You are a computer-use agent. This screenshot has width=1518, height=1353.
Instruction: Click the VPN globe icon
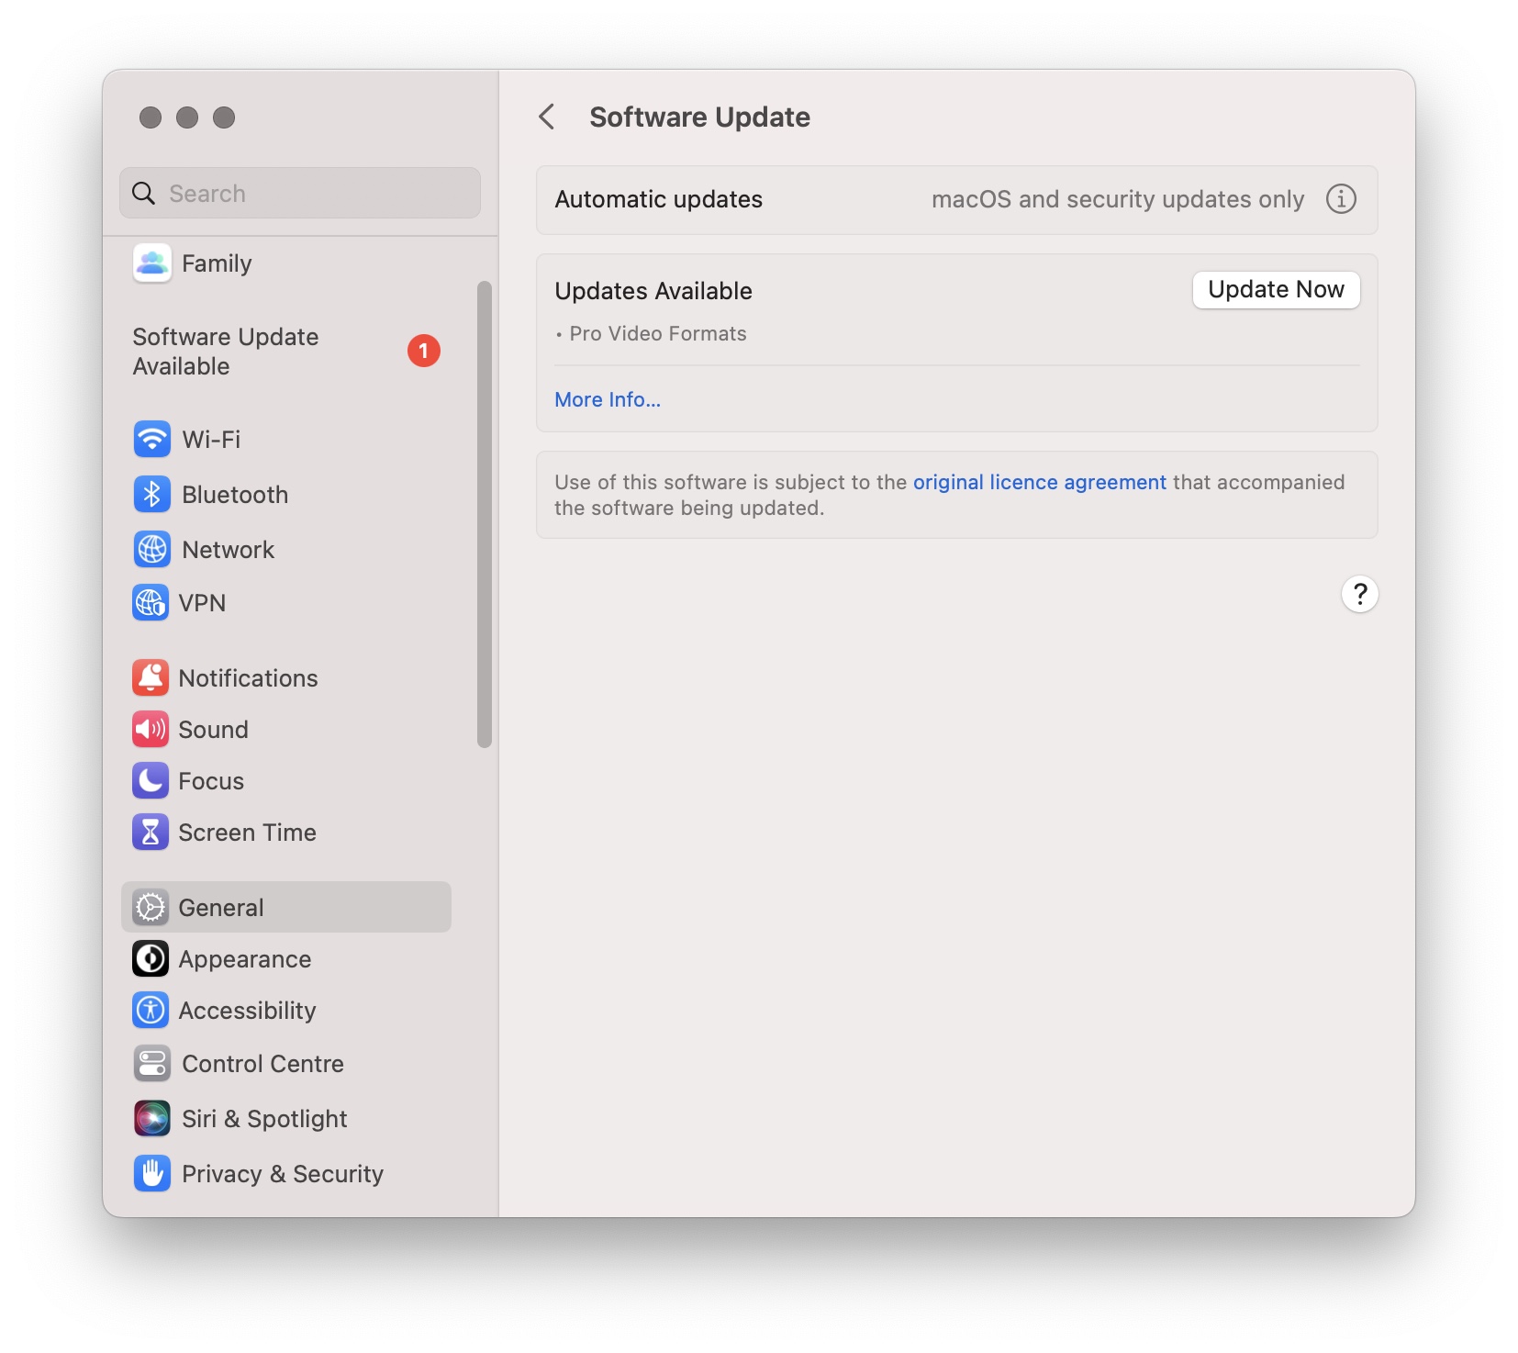151,603
